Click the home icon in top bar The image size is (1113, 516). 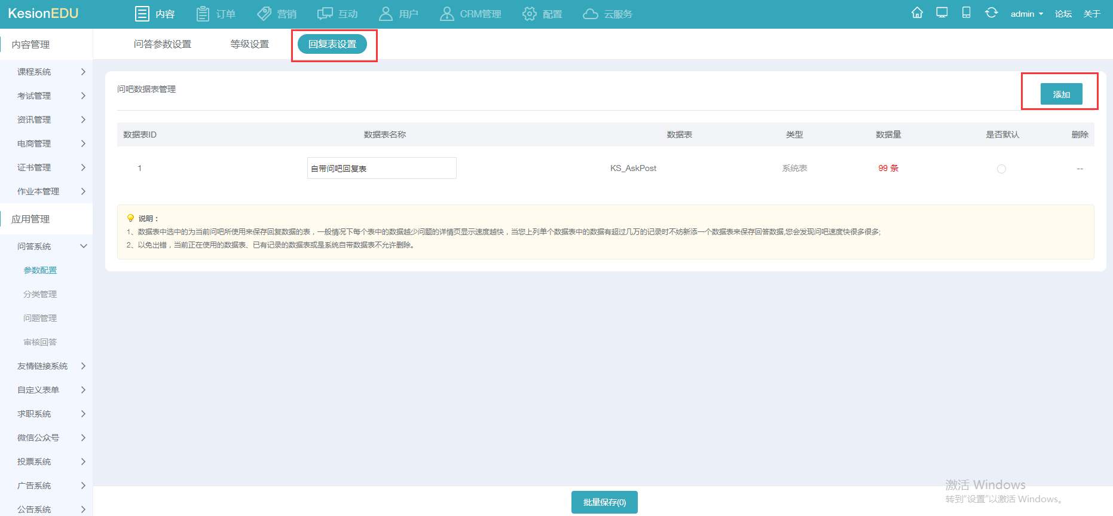917,13
